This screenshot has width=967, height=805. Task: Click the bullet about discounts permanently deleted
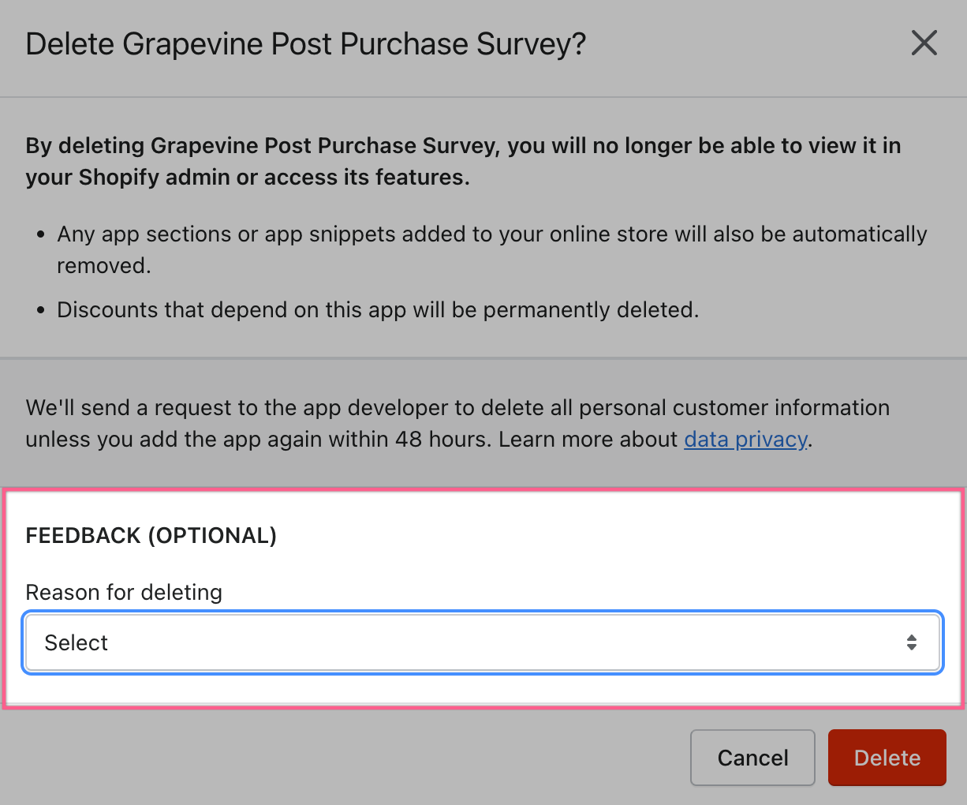378,310
